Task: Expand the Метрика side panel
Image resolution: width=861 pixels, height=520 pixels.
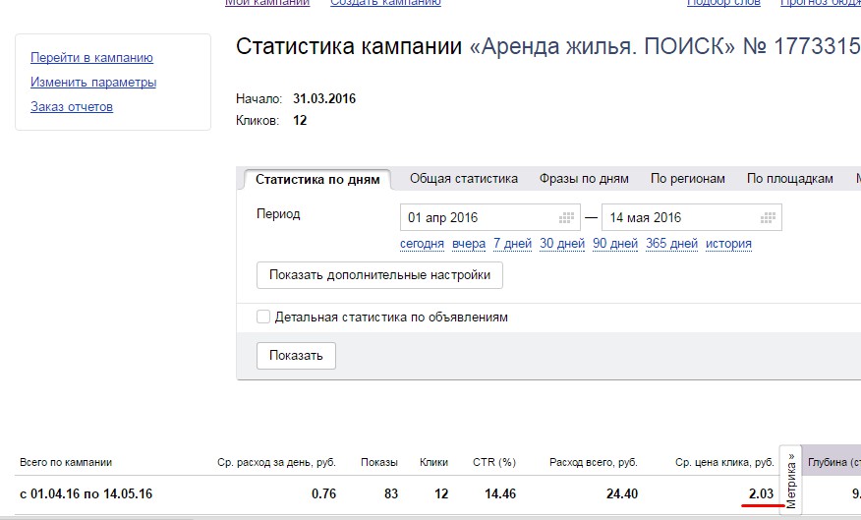Action: click(x=791, y=480)
